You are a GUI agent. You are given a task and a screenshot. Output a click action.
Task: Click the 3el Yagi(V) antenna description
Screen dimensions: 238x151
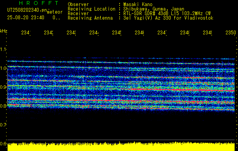(168, 18)
